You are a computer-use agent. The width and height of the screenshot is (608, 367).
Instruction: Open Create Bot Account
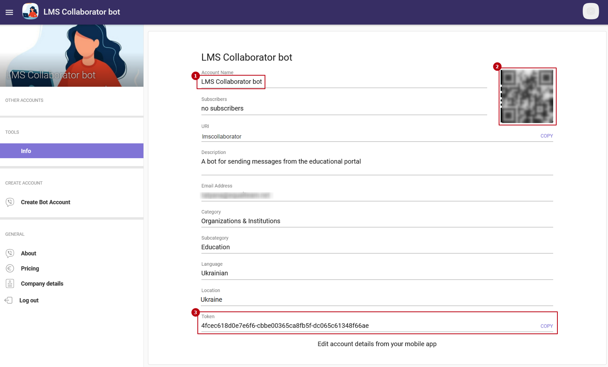click(46, 202)
